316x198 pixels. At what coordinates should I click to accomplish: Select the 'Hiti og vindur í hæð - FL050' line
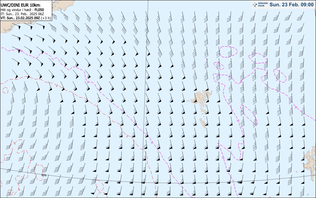click(x=22, y=10)
